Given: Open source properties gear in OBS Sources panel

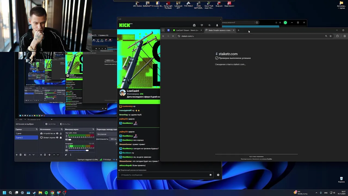Looking at the screenshot, I should pos(49,155).
